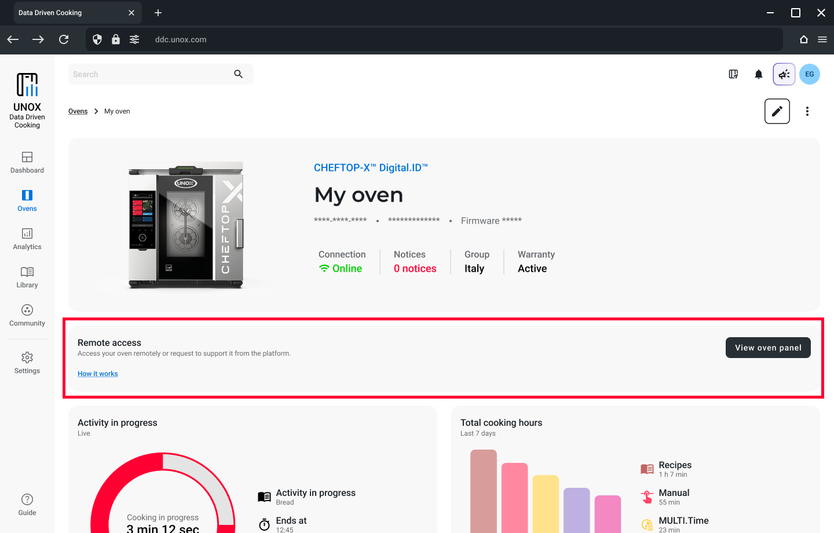Click the notifications bell icon
Image resolution: width=834 pixels, height=533 pixels.
(759, 74)
